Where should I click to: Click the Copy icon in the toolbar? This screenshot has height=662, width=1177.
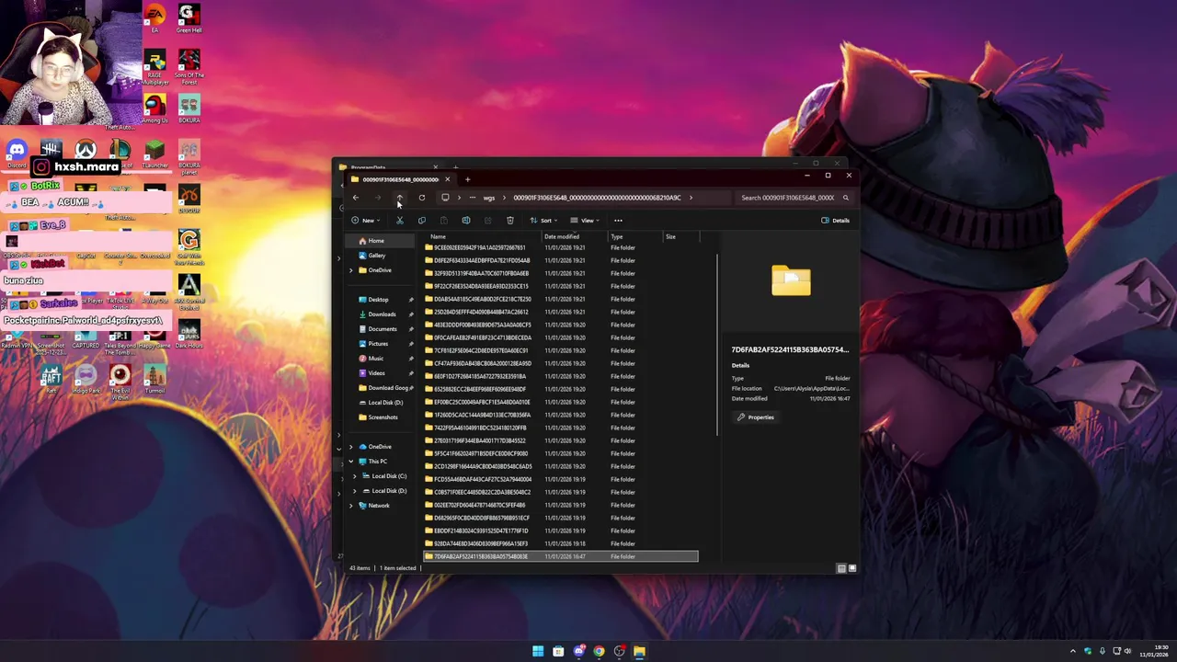tap(421, 221)
